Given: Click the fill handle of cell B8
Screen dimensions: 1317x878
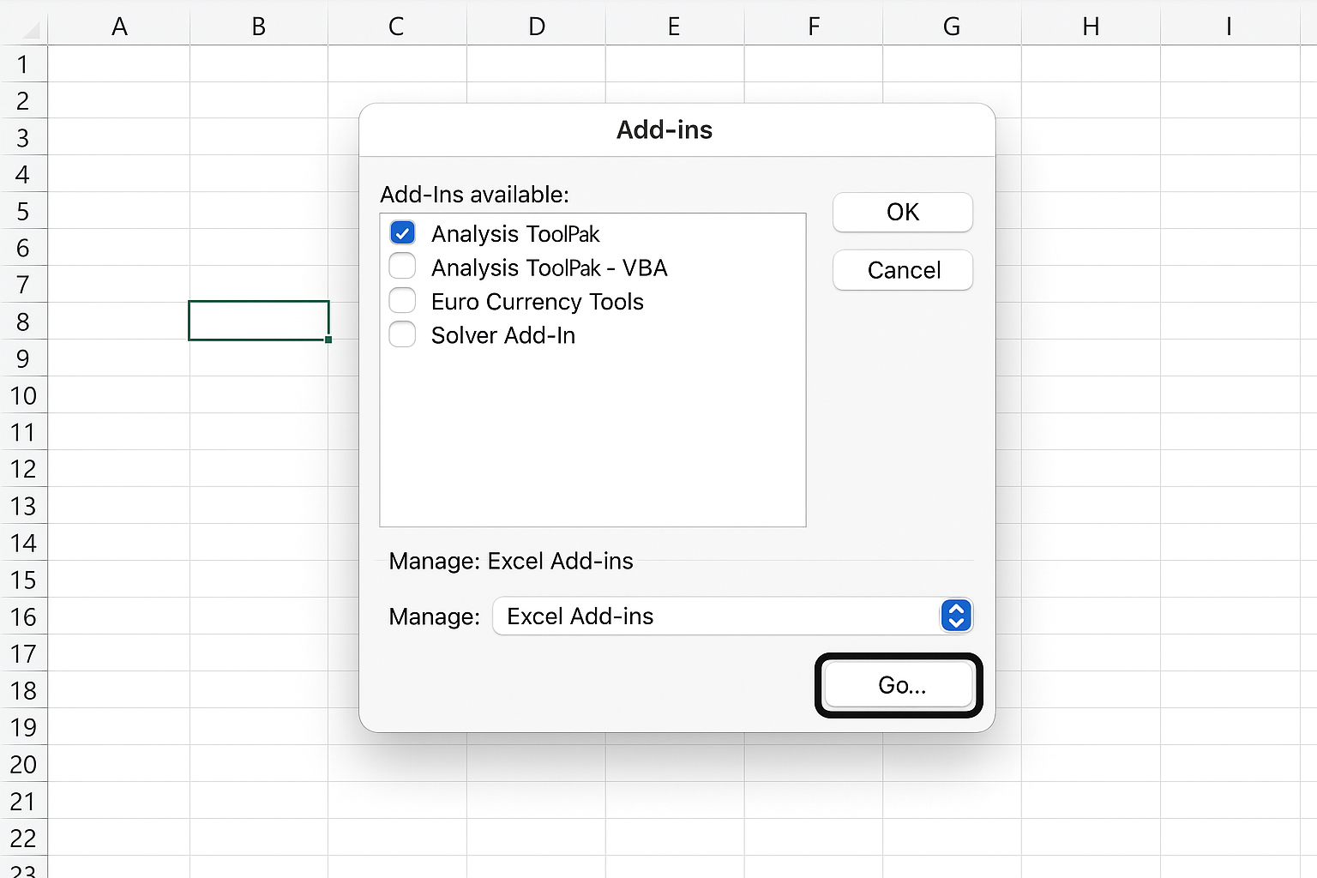Looking at the screenshot, I should pyautogui.click(x=328, y=340).
